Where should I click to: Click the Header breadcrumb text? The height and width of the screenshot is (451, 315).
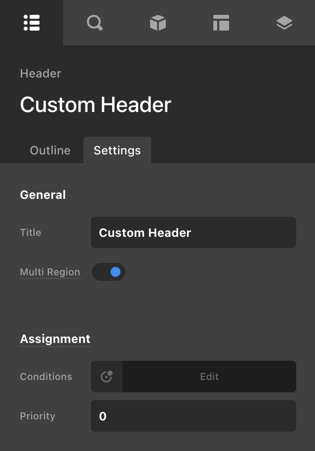[x=40, y=74]
